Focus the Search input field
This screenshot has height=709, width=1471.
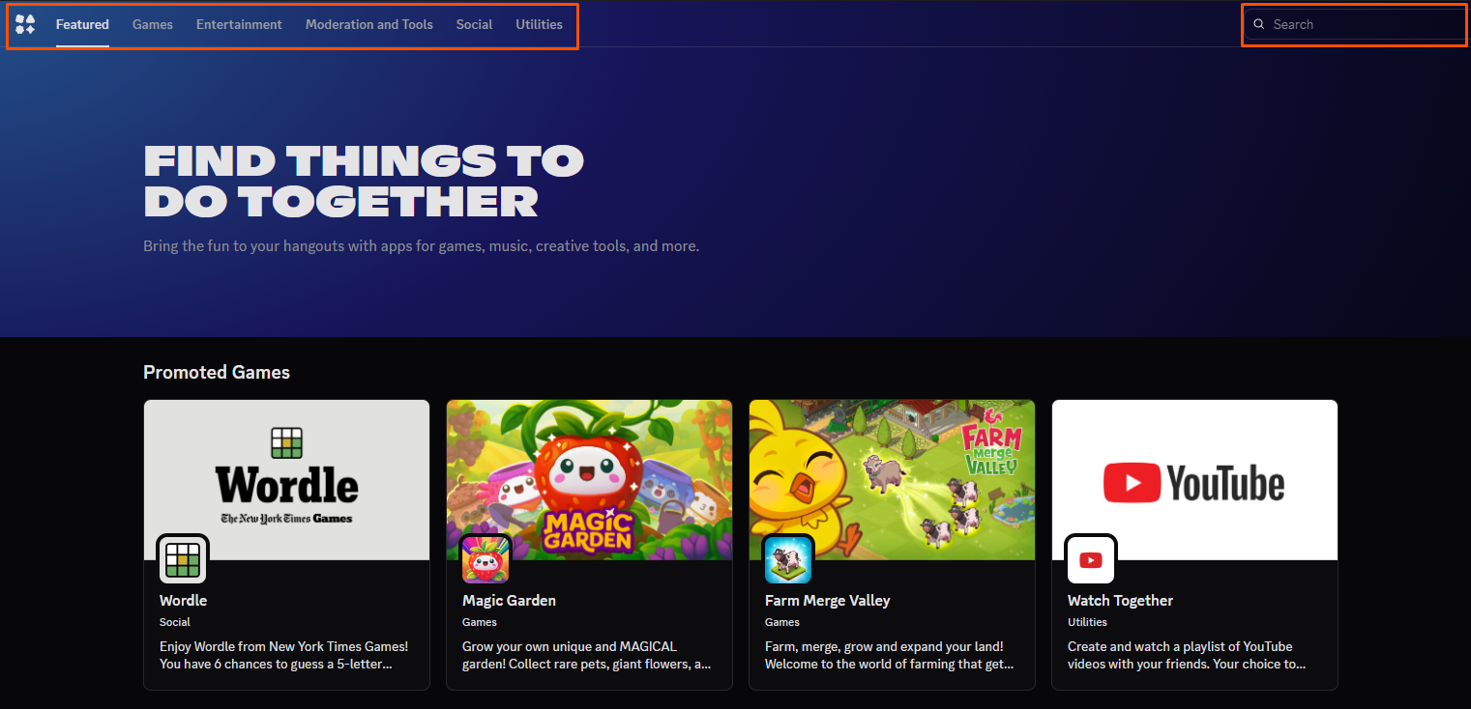pyautogui.click(x=1356, y=24)
